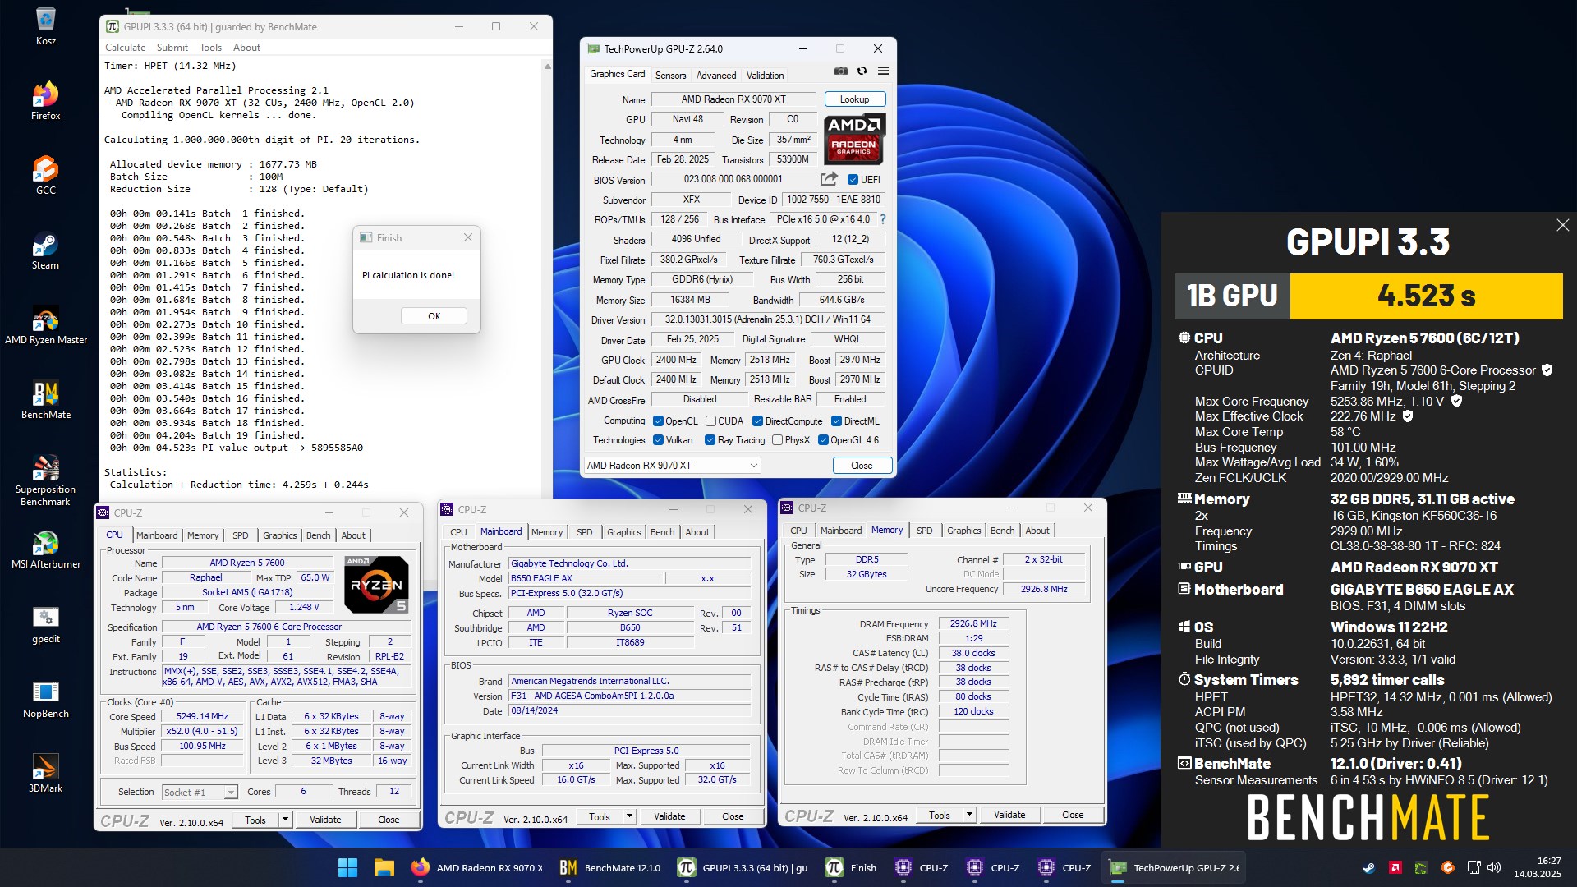Toggle the OpenGL 4.6 checkbox
This screenshot has height=887, width=1577.
click(823, 440)
